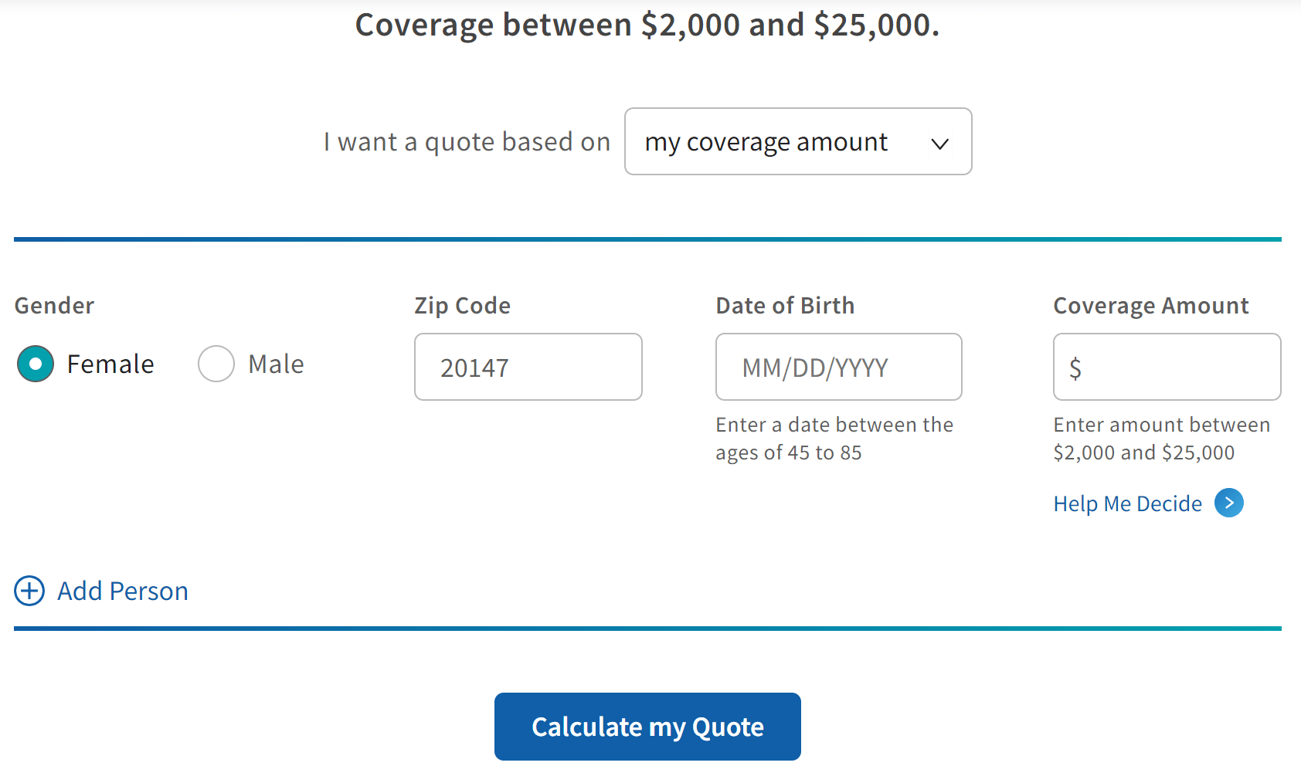
Task: Click the "my coverage amount" dropdown text
Action: click(766, 142)
